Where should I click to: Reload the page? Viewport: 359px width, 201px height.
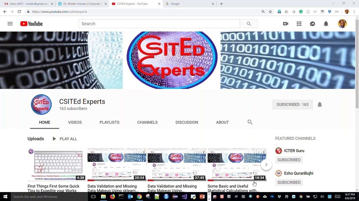pos(19,12)
